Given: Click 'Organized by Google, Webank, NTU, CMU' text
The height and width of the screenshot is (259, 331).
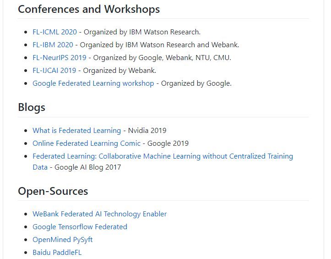Looking at the screenshot, I should coord(162,58).
